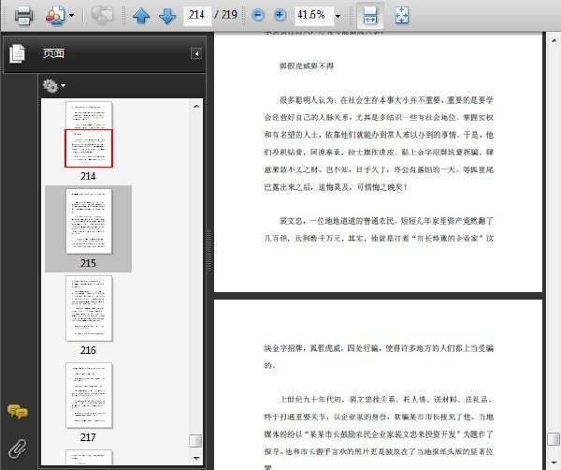The width and height of the screenshot is (561, 470).
Task: Click the heading 狐假虎威要不得
Action: [307, 66]
